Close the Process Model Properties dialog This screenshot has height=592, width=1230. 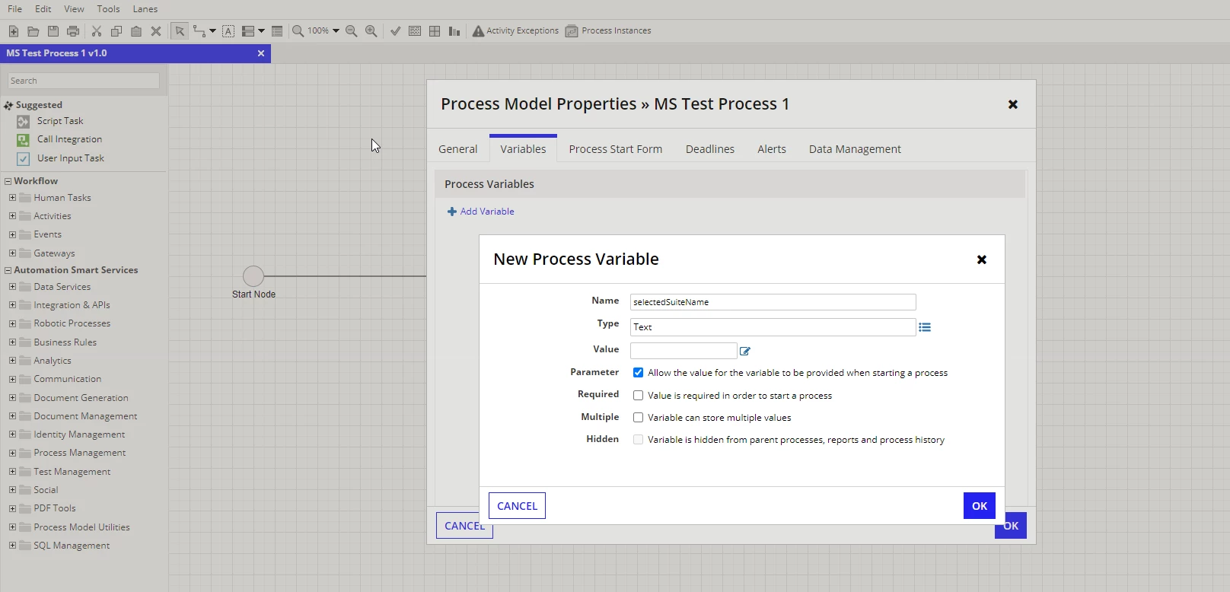[x=1013, y=104]
